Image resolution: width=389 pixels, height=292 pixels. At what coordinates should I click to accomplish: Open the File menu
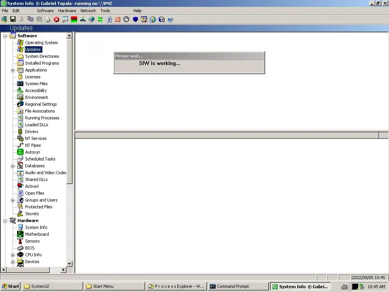click(5, 11)
